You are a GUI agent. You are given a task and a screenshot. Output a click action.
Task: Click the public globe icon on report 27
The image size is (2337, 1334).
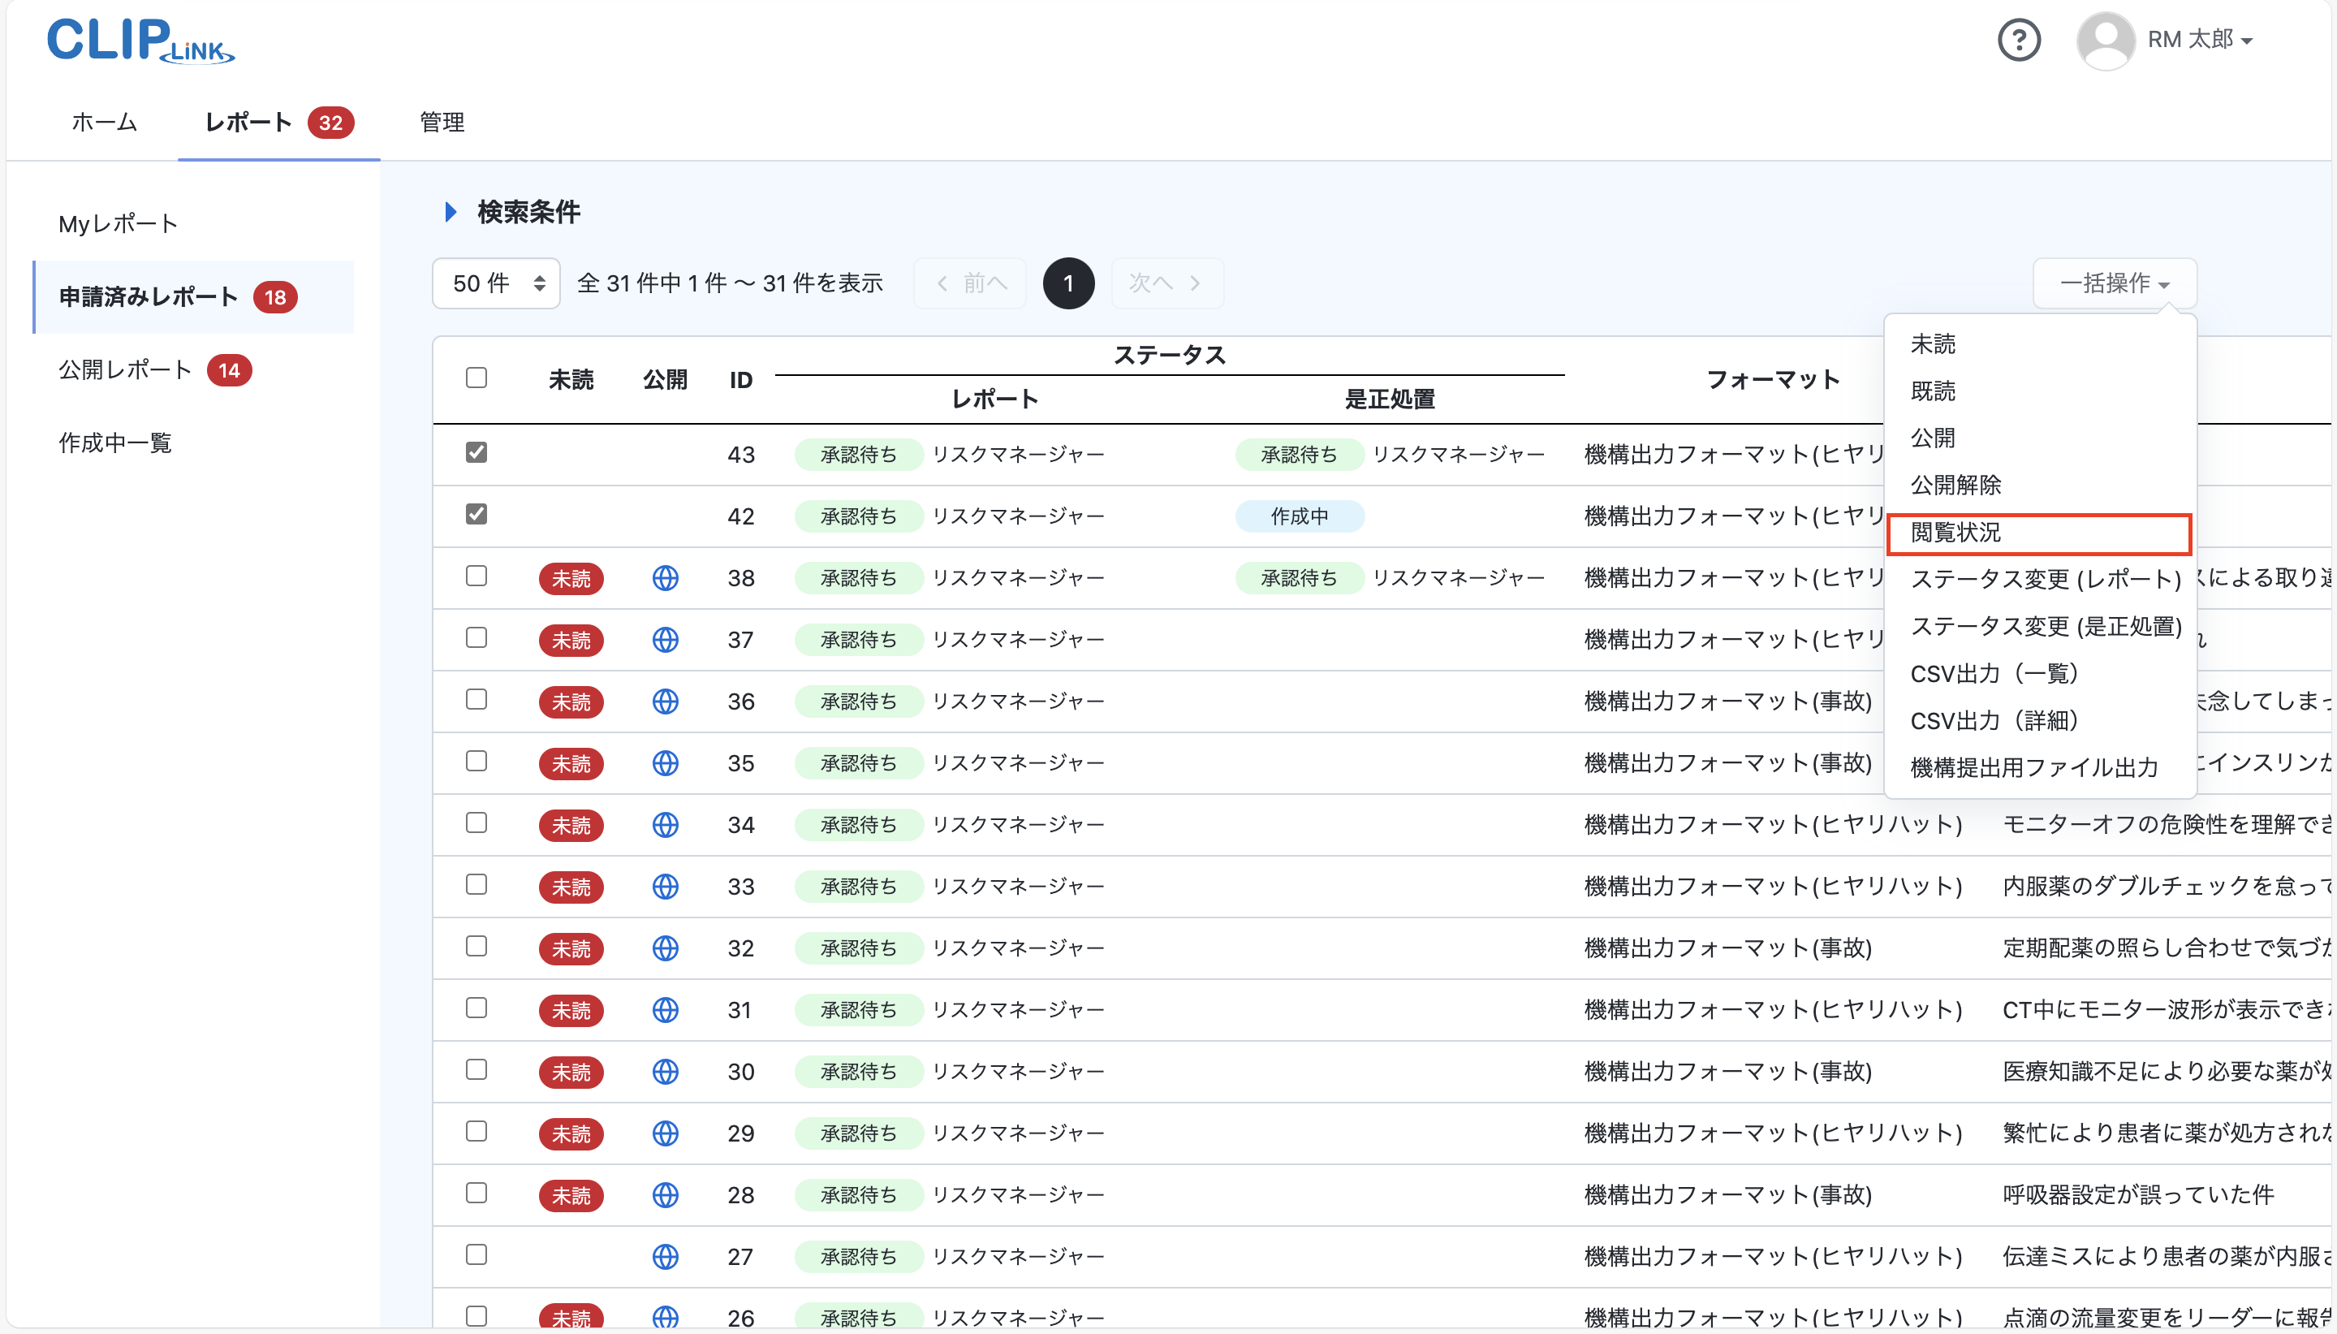click(x=666, y=1256)
